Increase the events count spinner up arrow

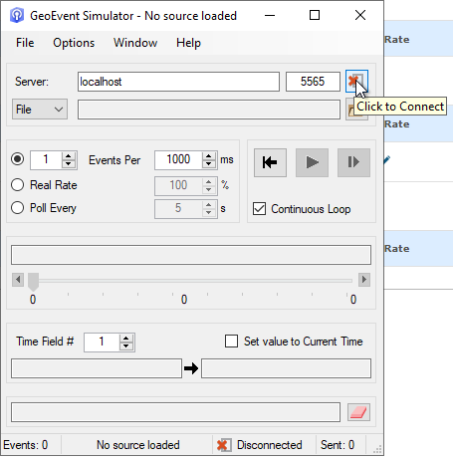pyautogui.click(x=69, y=156)
